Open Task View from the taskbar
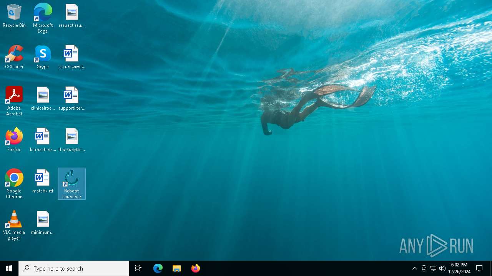Image resolution: width=492 pixels, height=276 pixels. pos(138,268)
